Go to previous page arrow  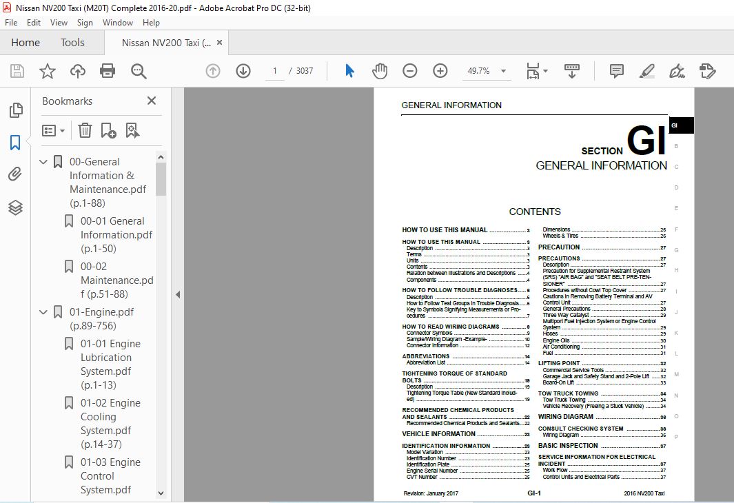tap(213, 71)
